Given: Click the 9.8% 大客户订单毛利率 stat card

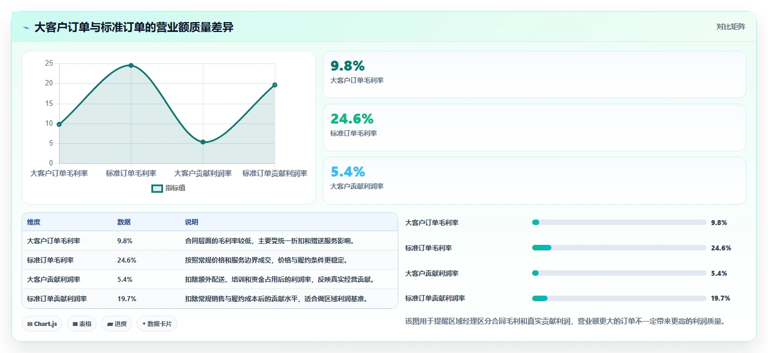Looking at the screenshot, I should tap(534, 74).
